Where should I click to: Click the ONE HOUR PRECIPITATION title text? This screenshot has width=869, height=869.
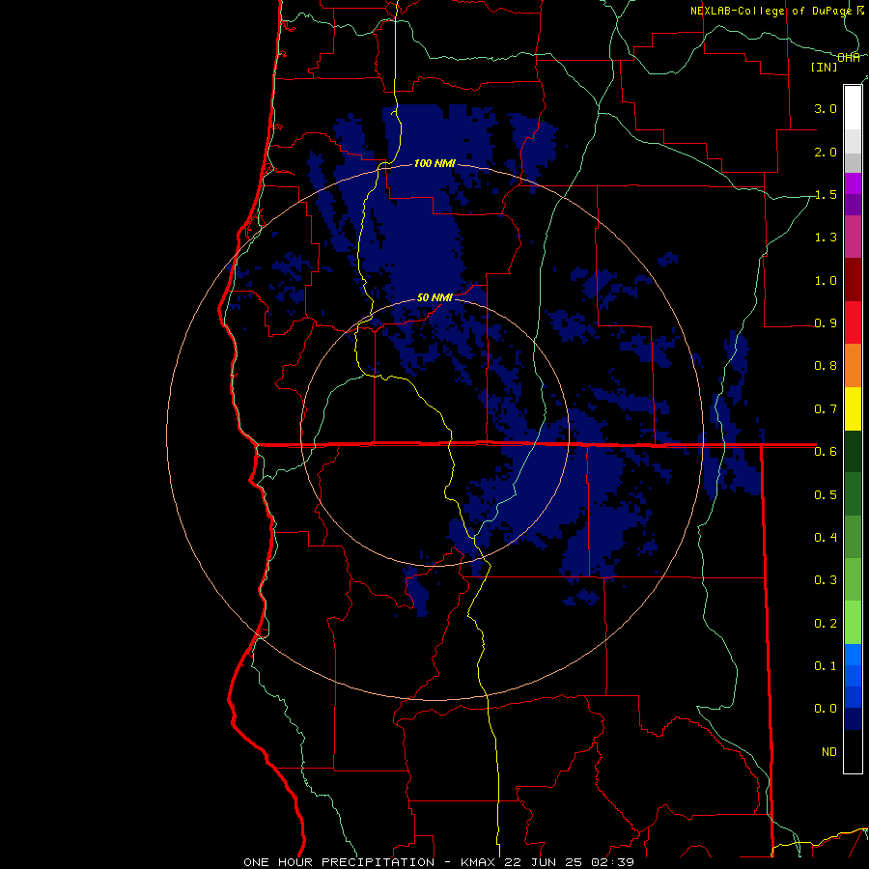339,862
